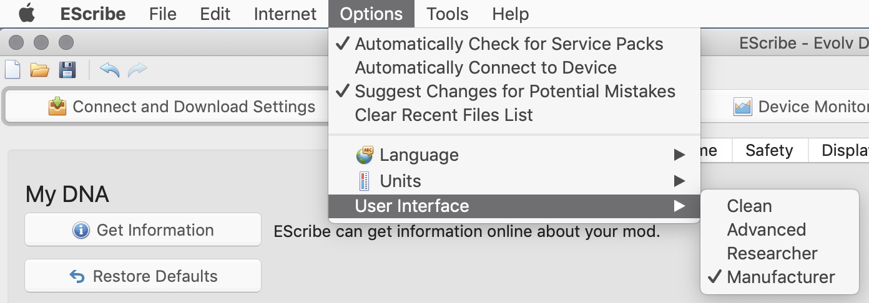Disable Suggest Changes for Potential Mistakes
This screenshot has height=303, width=869.
coord(515,92)
